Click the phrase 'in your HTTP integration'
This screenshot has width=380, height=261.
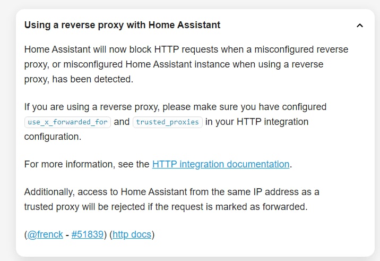[x=257, y=122]
